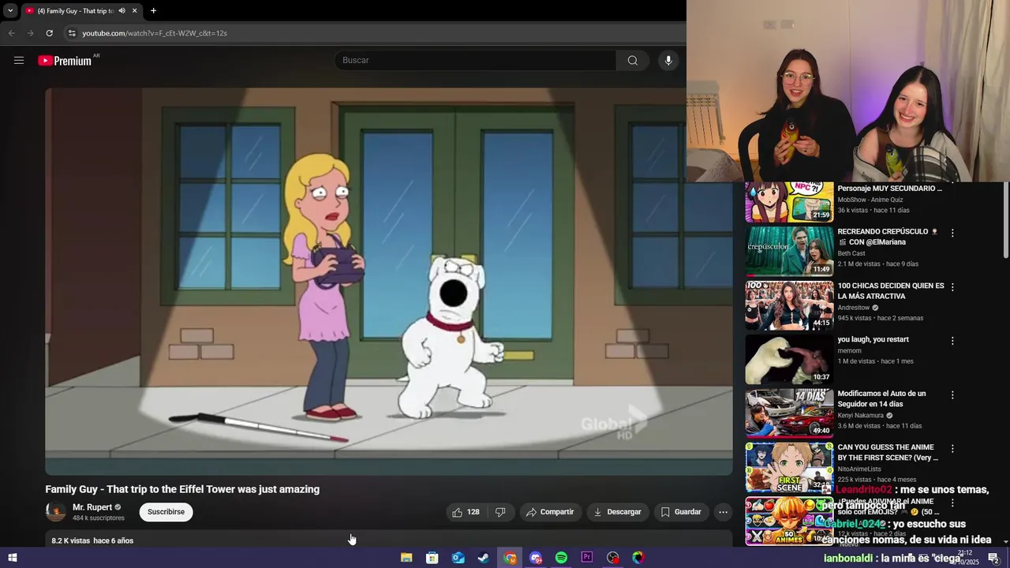Open Outlook from taskbar
The height and width of the screenshot is (568, 1010).
(458, 558)
